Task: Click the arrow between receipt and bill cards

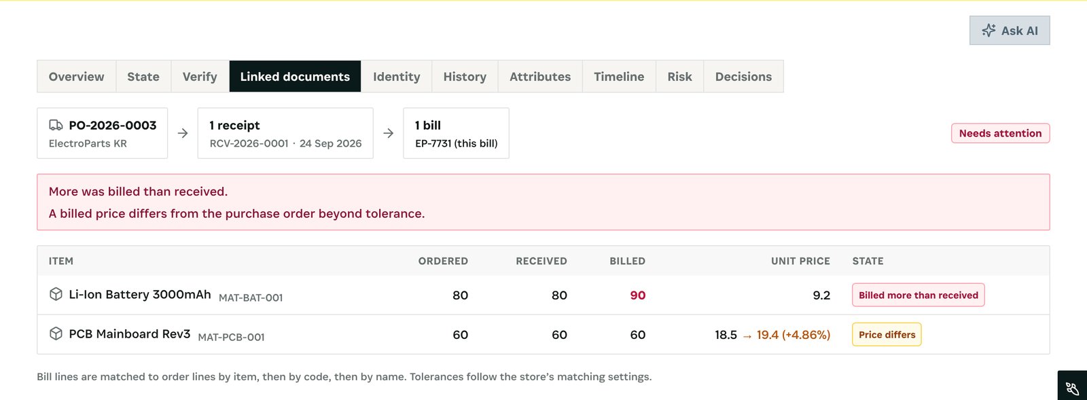Action: (x=389, y=133)
